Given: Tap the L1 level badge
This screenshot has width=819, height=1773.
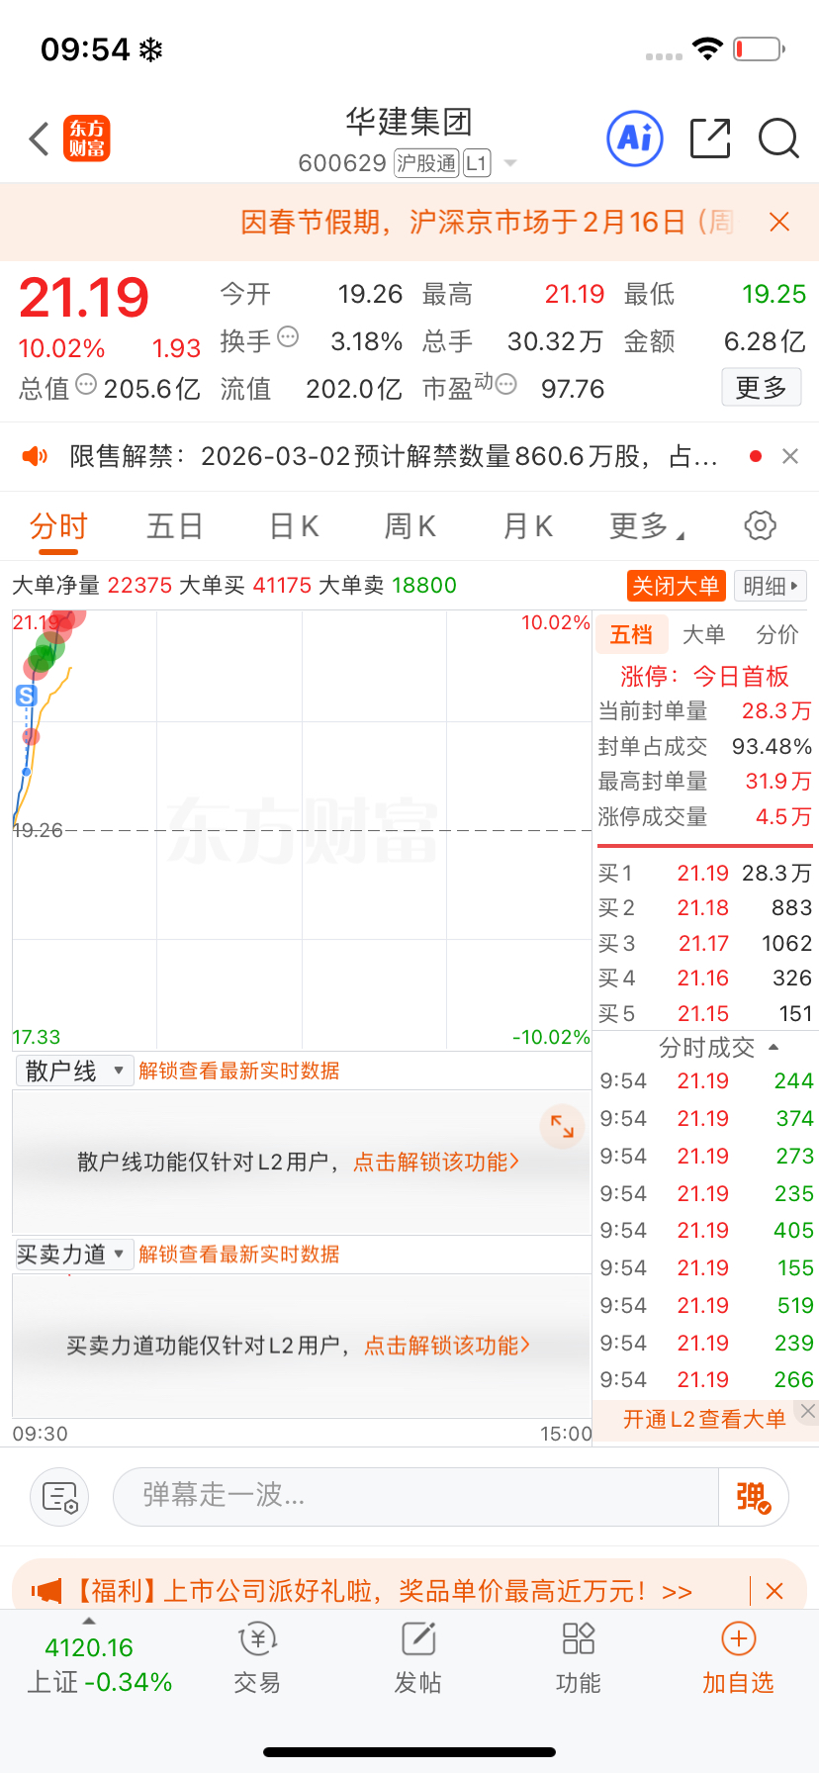Looking at the screenshot, I should point(477,163).
